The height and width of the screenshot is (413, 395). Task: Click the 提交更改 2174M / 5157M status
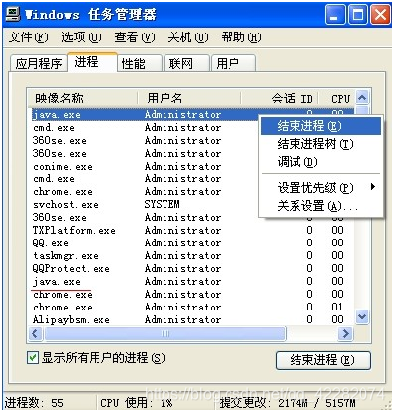(x=288, y=403)
